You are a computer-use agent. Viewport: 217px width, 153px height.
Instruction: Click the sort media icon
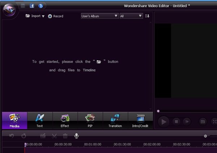[x=147, y=16]
